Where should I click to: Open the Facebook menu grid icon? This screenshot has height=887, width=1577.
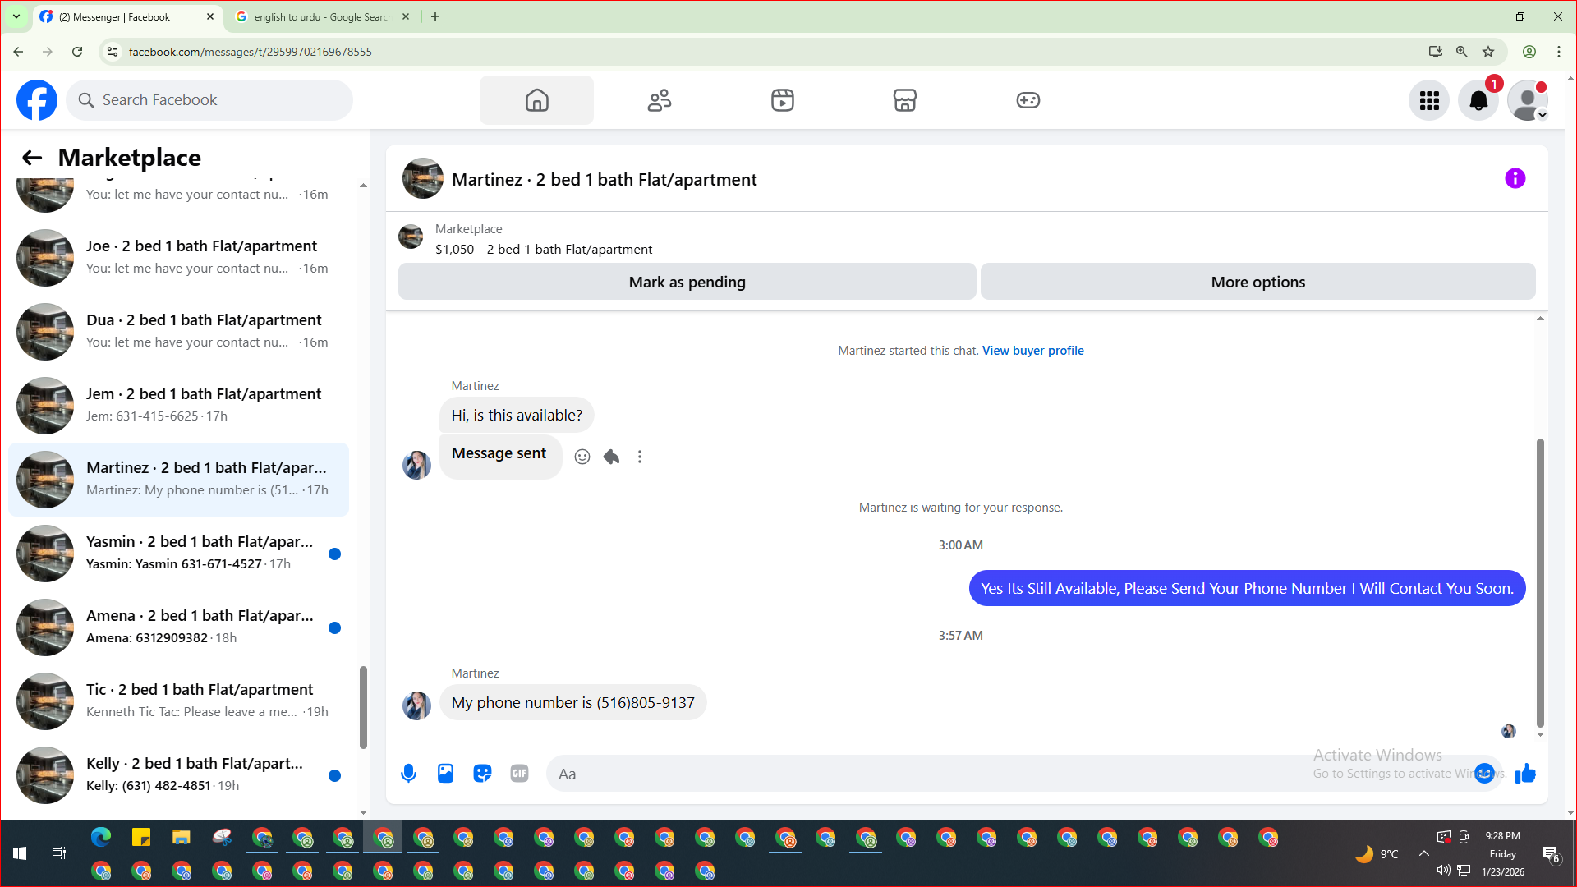click(x=1429, y=100)
